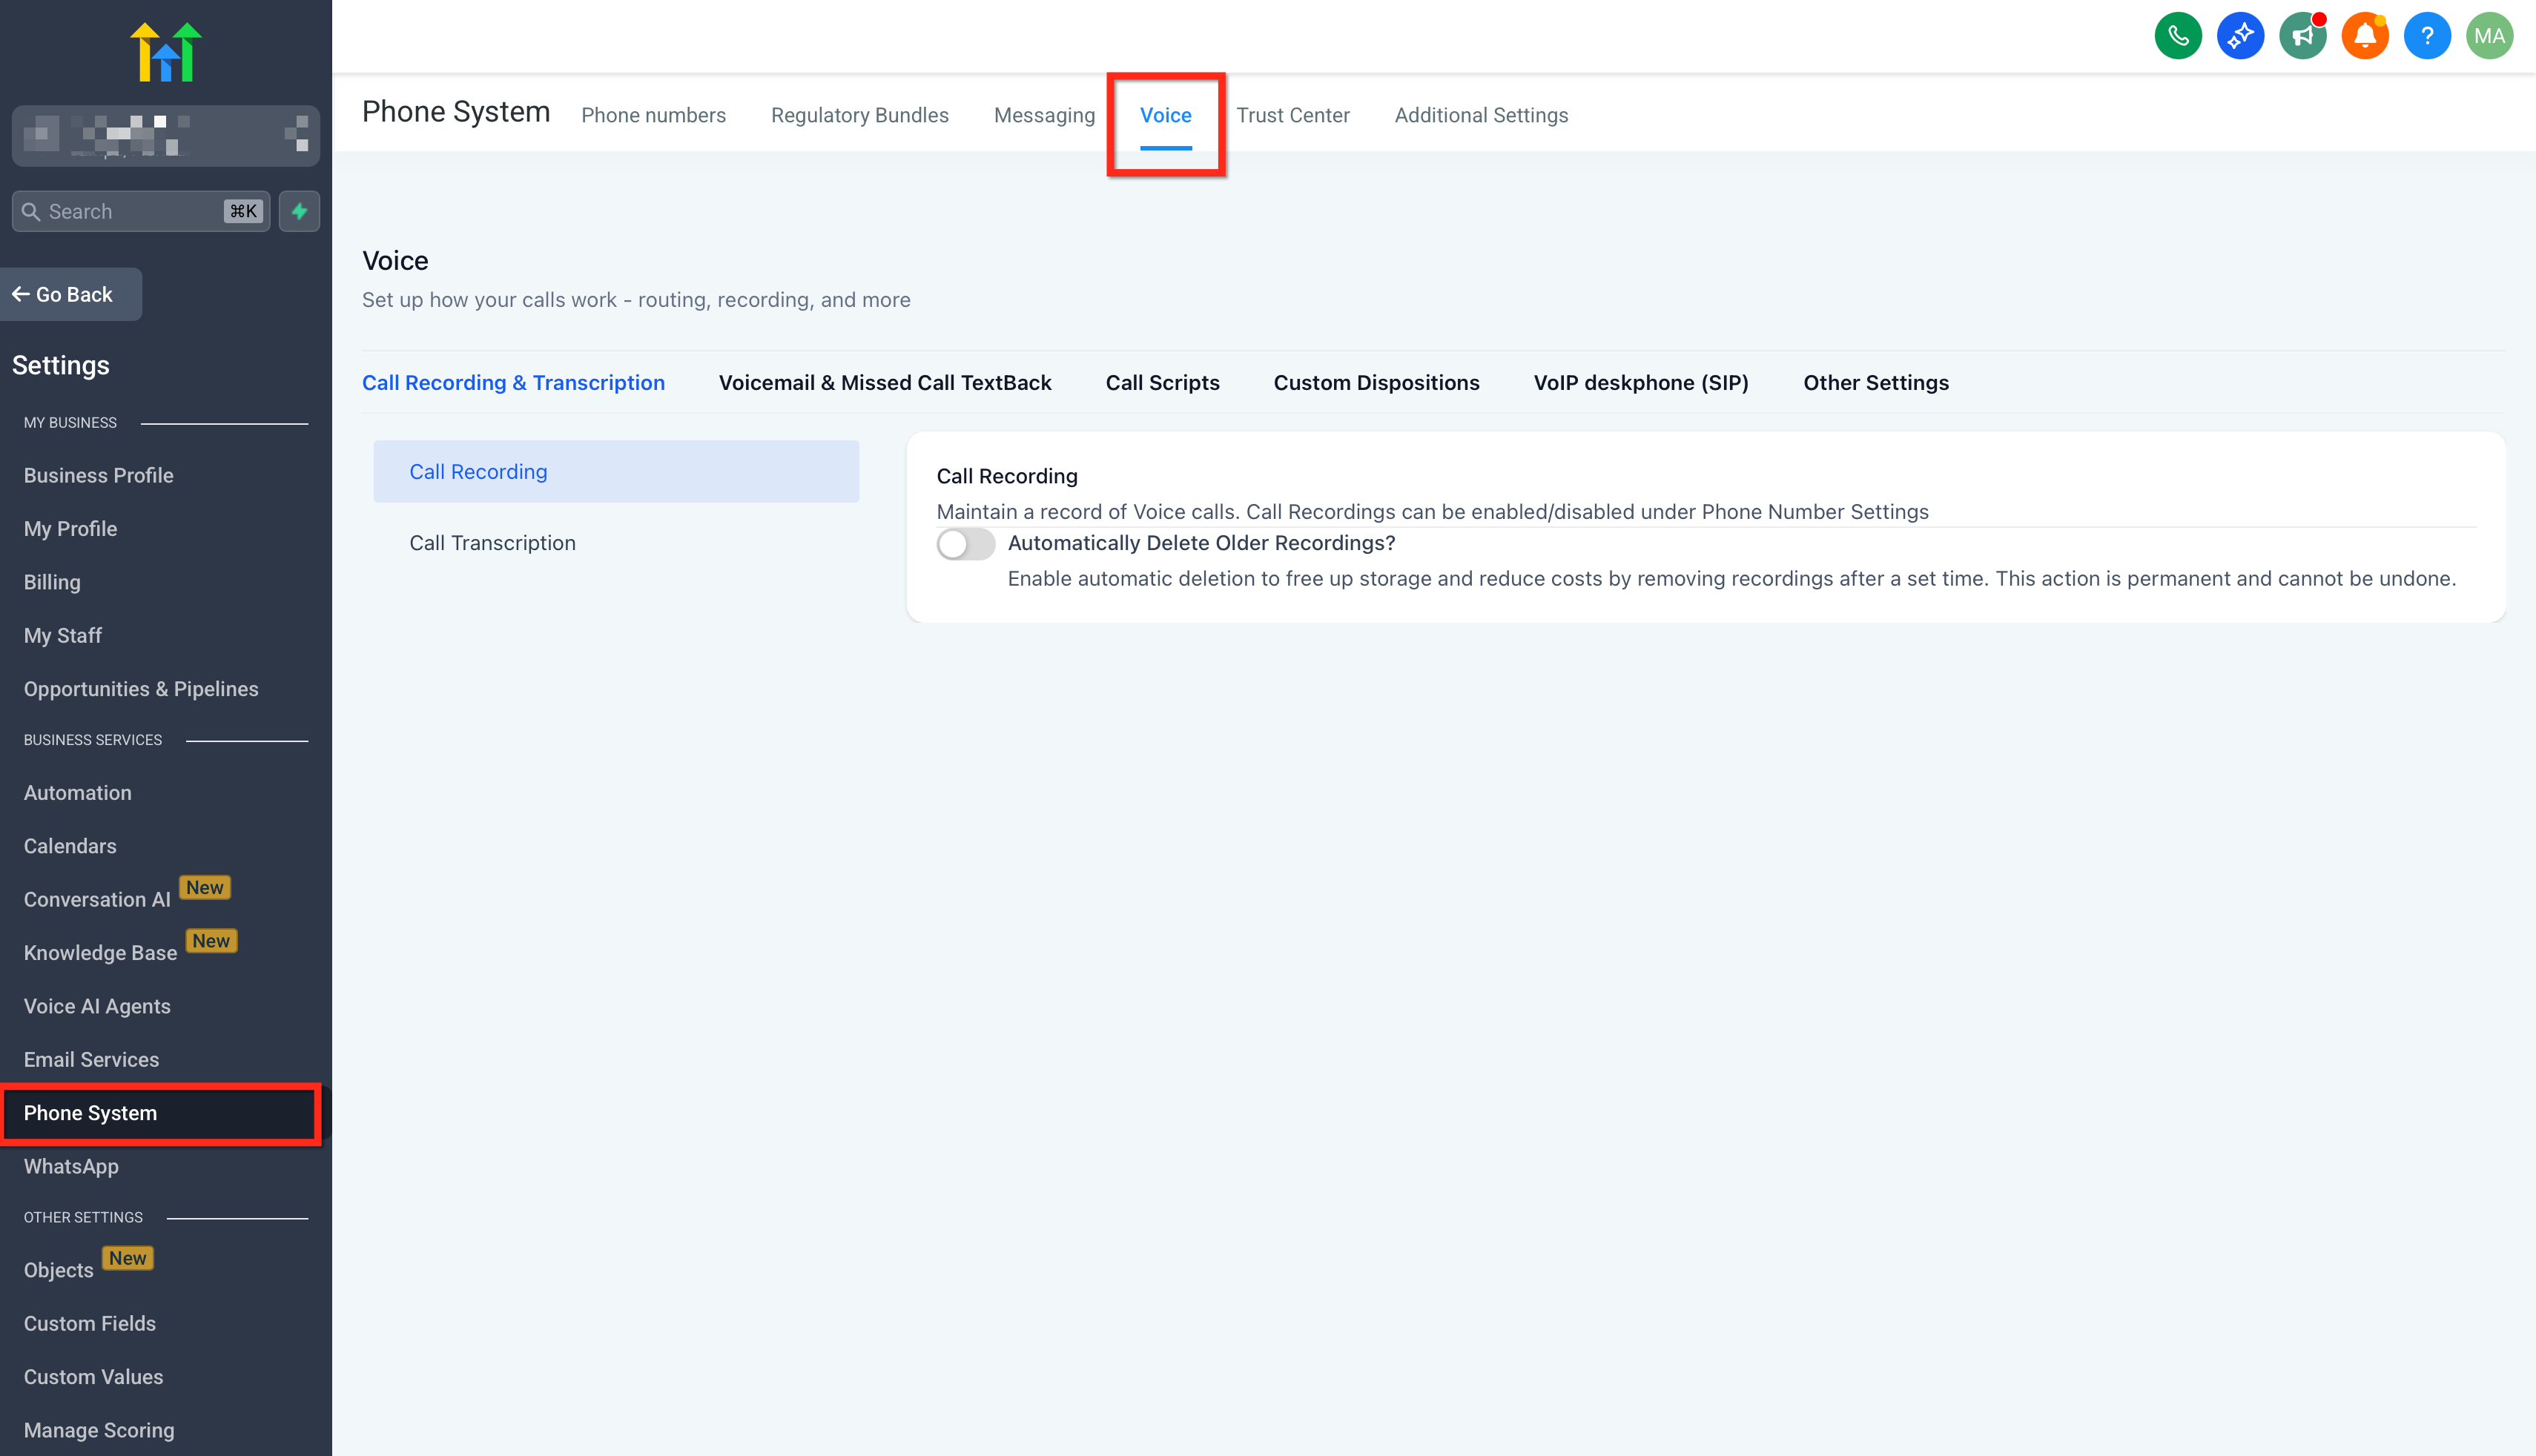Open the megaphone announcements icon
Image resolution: width=2536 pixels, height=1456 pixels.
2302,37
